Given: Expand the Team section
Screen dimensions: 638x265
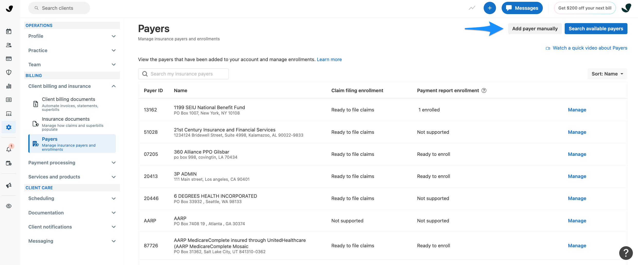Looking at the screenshot, I should (x=72, y=64).
